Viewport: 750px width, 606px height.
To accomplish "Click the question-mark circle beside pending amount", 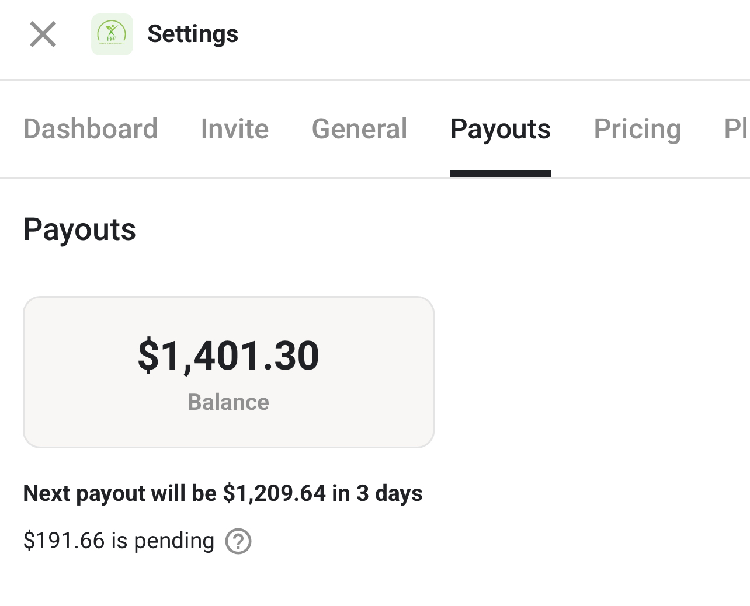I will click(x=238, y=541).
